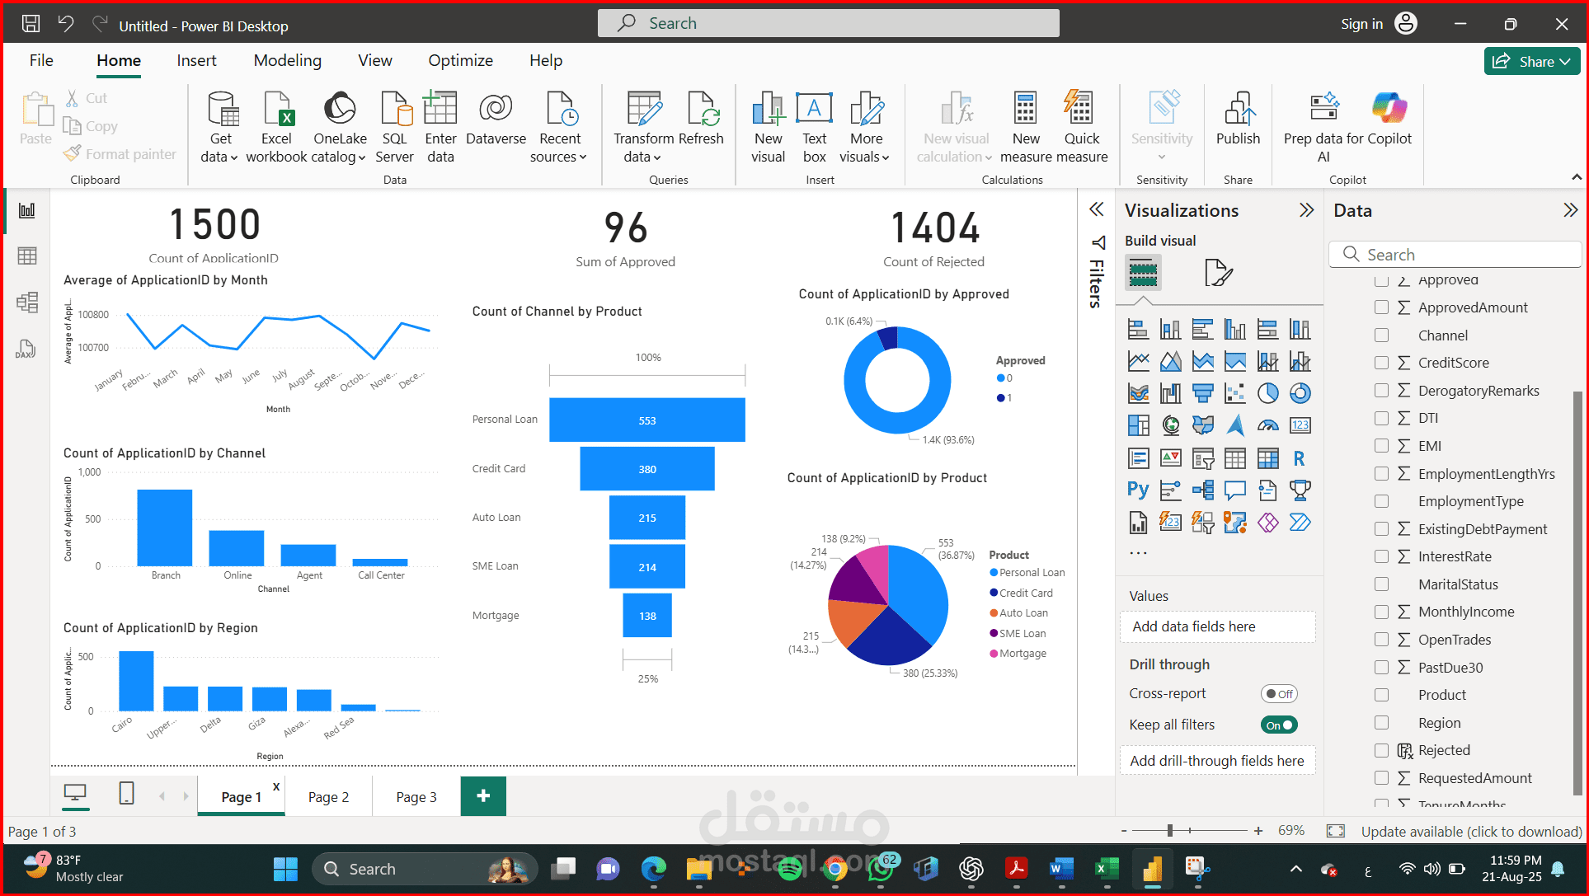Turn on the Cross-report toggle

(1279, 694)
